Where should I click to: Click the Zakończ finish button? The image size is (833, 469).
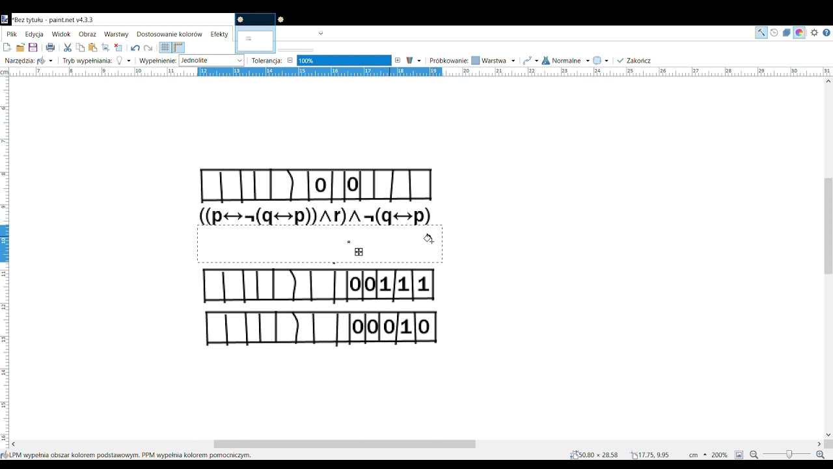coord(633,61)
